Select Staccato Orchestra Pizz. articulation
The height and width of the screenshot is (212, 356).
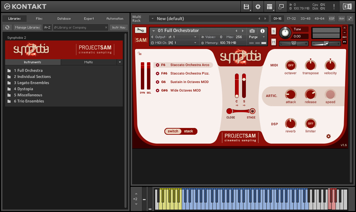(x=190, y=74)
